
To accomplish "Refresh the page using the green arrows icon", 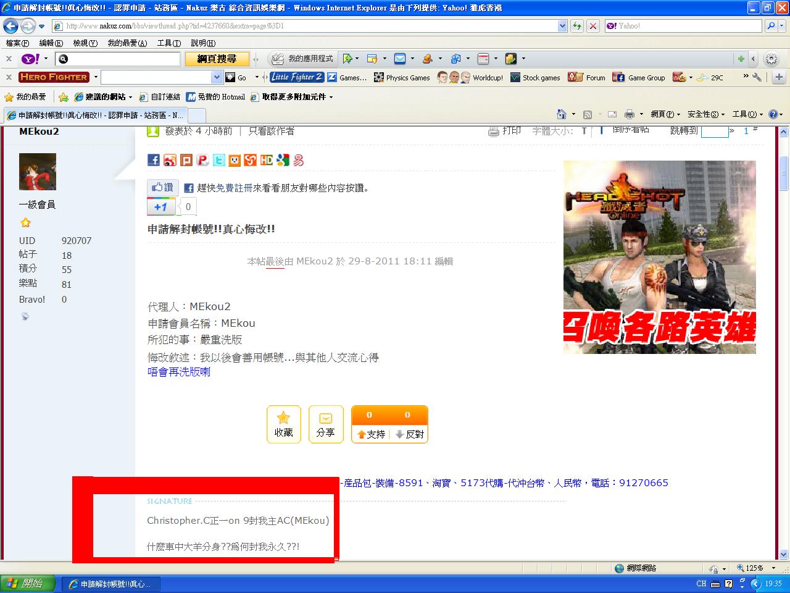I will pyautogui.click(x=577, y=26).
